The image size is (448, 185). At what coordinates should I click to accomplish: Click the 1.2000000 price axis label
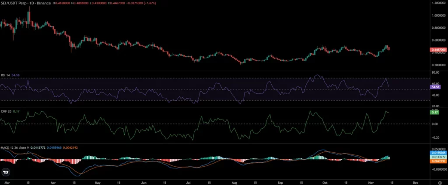(x=438, y=3)
